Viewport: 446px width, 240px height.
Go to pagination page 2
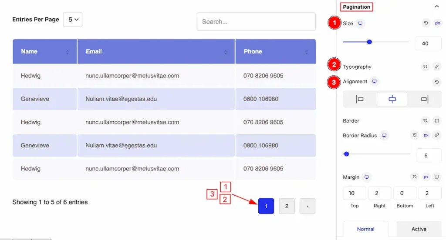coord(287,206)
